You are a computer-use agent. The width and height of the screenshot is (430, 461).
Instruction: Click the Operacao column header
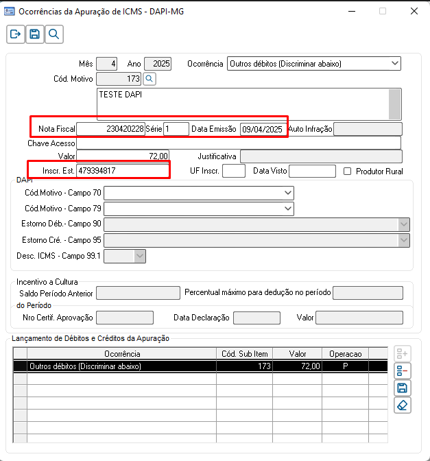point(346,354)
